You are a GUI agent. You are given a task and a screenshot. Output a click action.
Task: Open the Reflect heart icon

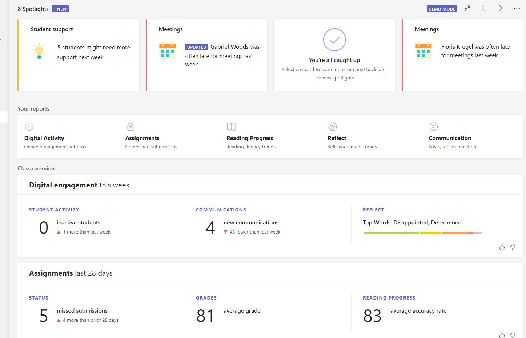(x=333, y=127)
